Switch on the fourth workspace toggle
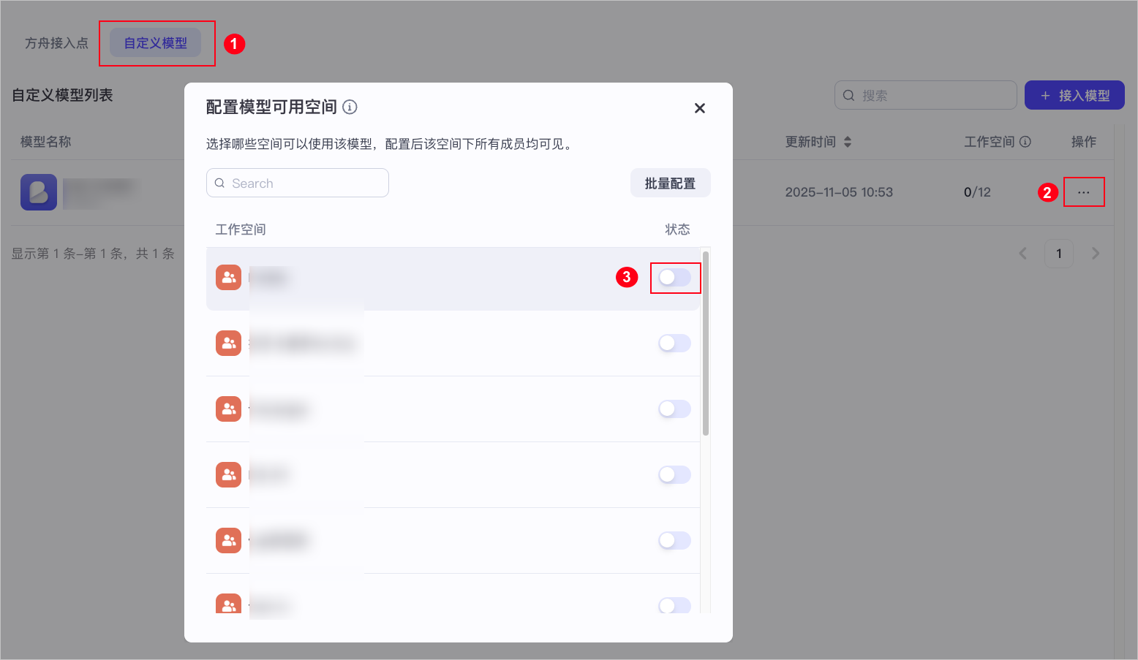This screenshot has height=660, width=1138. pos(675,474)
